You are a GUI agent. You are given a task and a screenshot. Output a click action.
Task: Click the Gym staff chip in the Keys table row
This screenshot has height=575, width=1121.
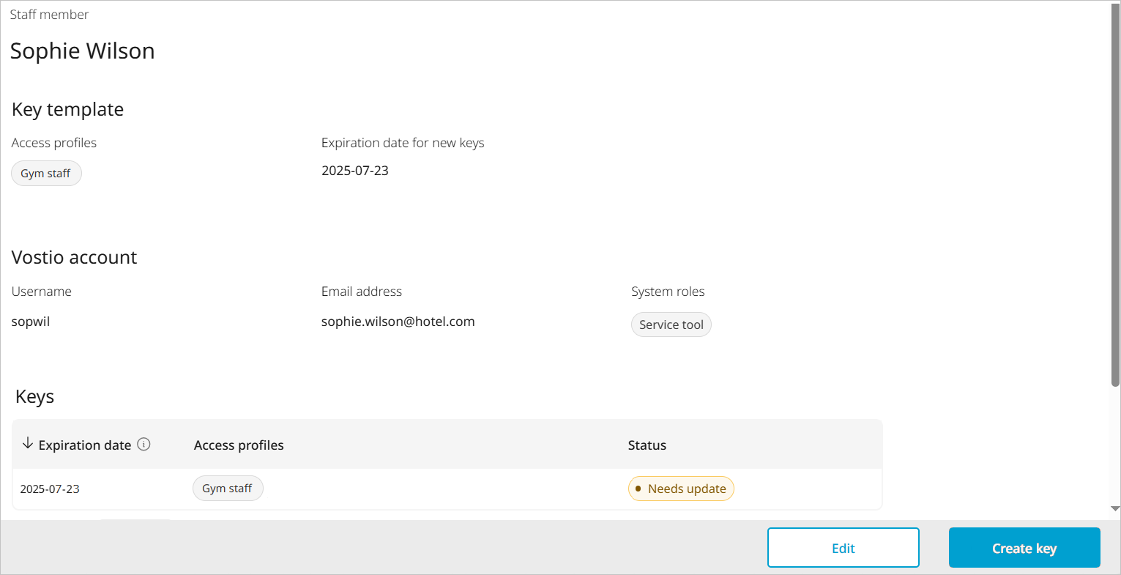point(228,489)
